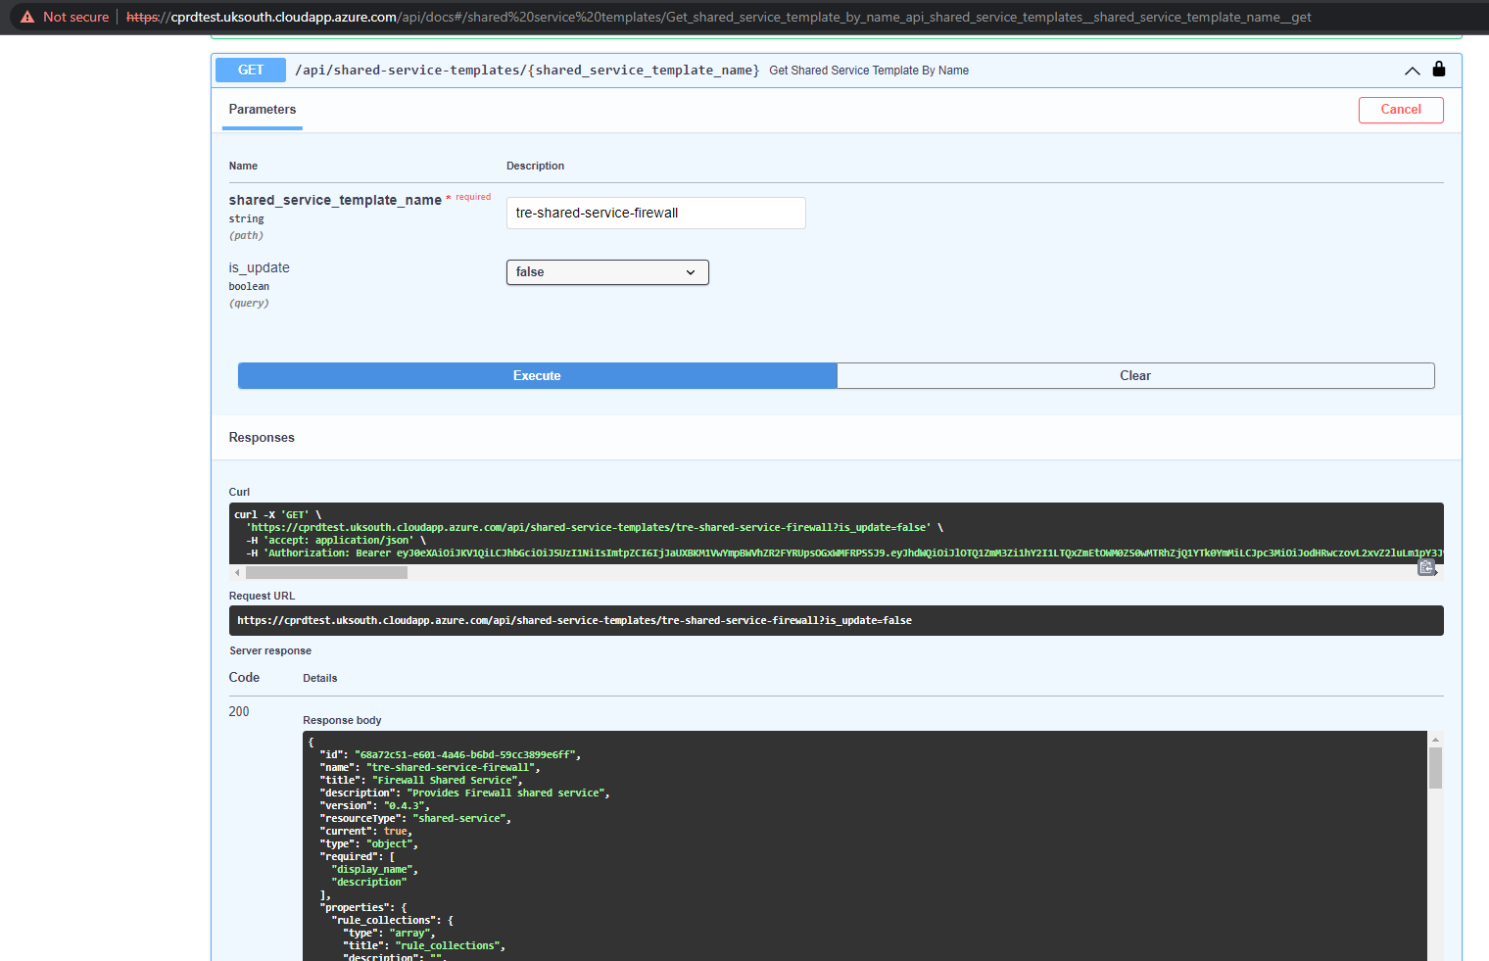Execute the GET request
This screenshot has width=1489, height=961.
pos(537,375)
